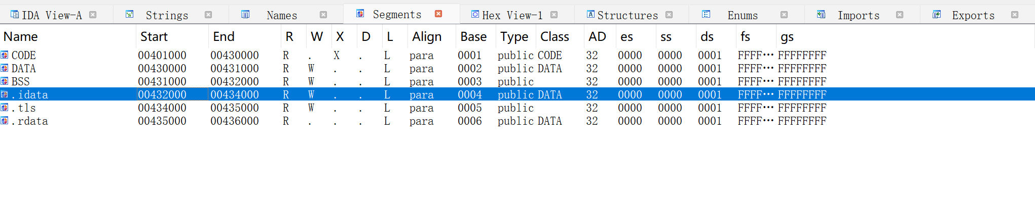Sort by the End column header
This screenshot has height=200, width=1035.
(x=245, y=36)
